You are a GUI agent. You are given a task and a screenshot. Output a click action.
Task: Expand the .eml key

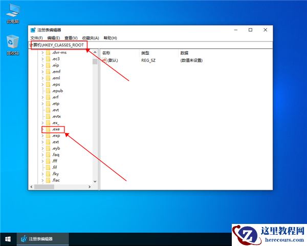[x=42, y=78]
